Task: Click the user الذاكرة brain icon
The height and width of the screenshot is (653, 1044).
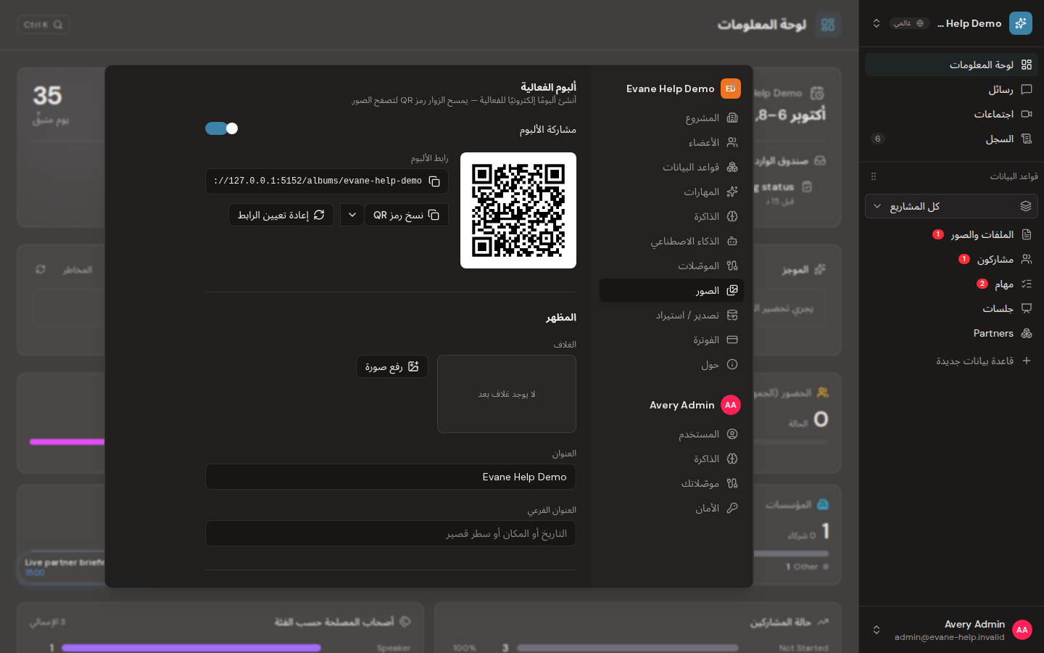Action: point(732,459)
